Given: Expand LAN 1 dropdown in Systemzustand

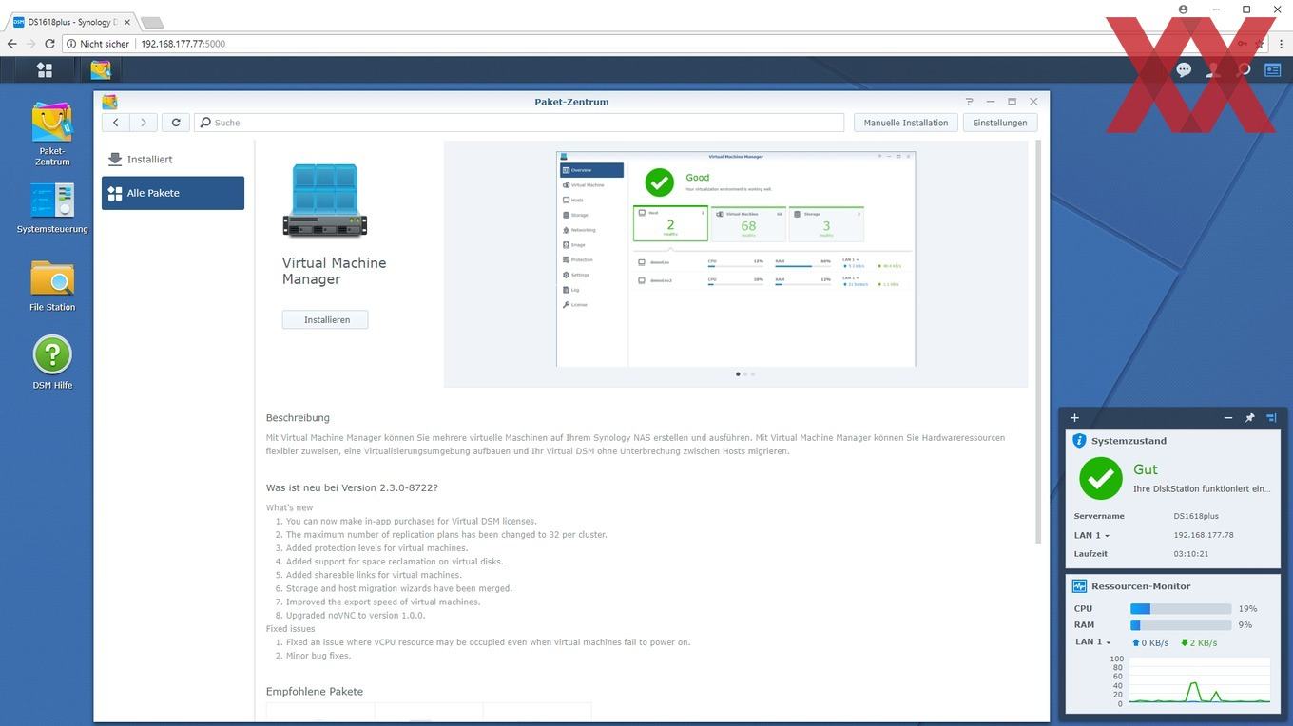Looking at the screenshot, I should (x=1091, y=535).
